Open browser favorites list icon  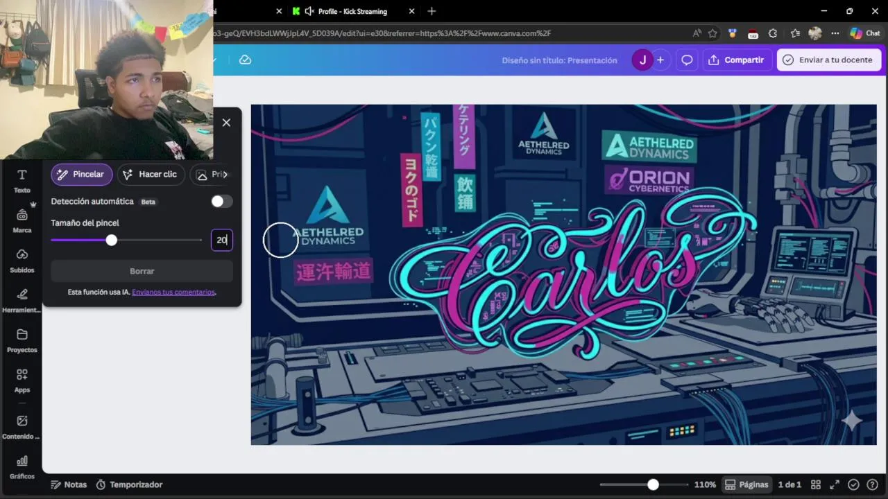pos(795,33)
